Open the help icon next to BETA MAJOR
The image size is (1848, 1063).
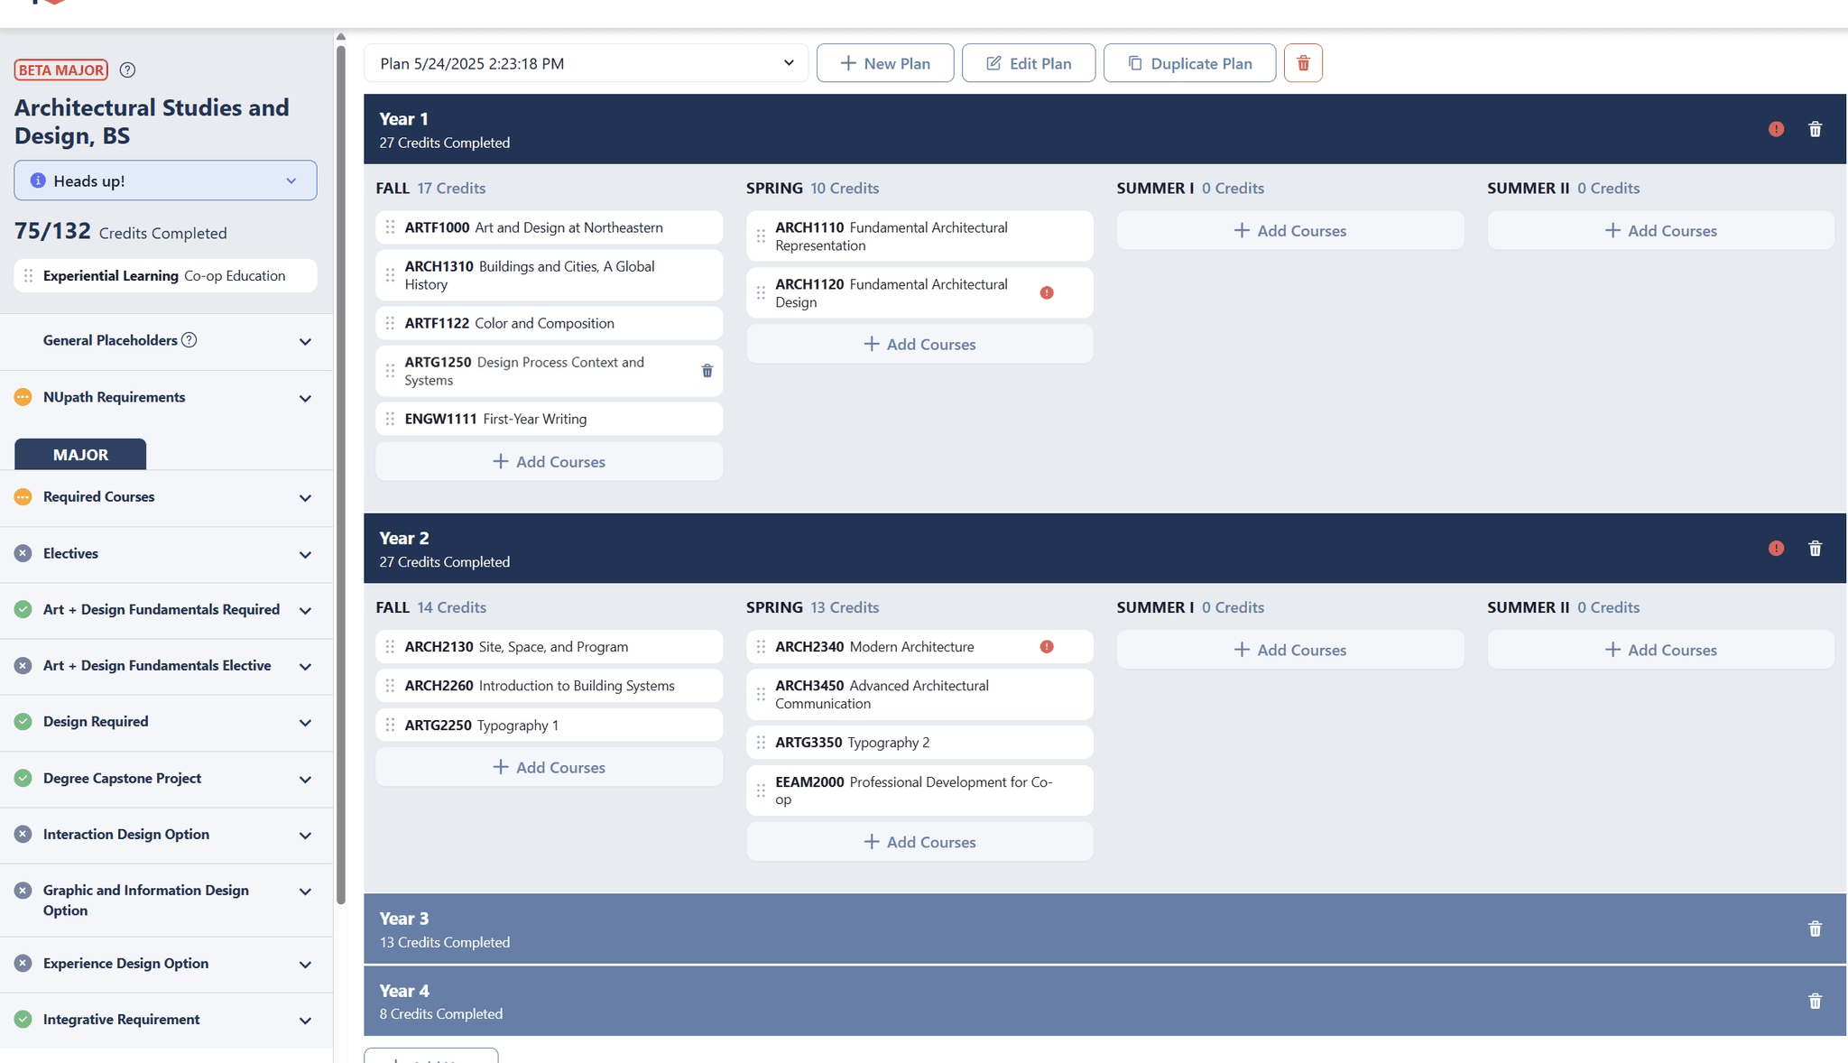(127, 69)
